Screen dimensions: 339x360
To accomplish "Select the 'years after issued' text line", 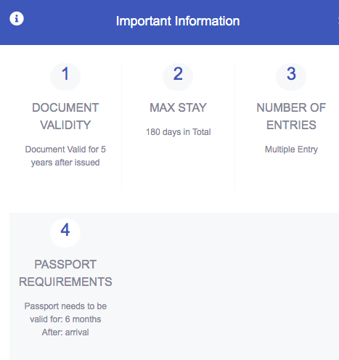I will pyautogui.click(x=65, y=163).
